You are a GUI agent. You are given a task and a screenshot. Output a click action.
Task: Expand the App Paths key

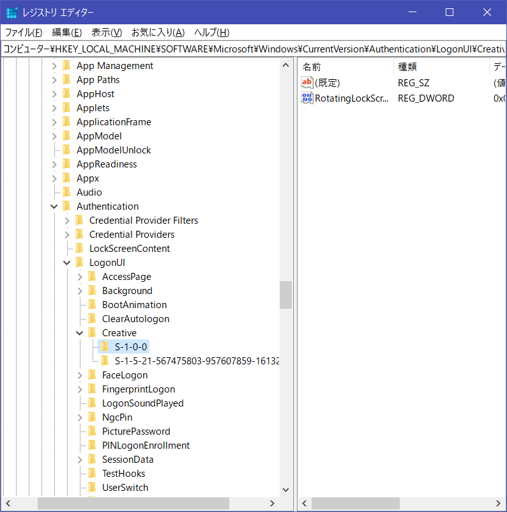(54, 80)
